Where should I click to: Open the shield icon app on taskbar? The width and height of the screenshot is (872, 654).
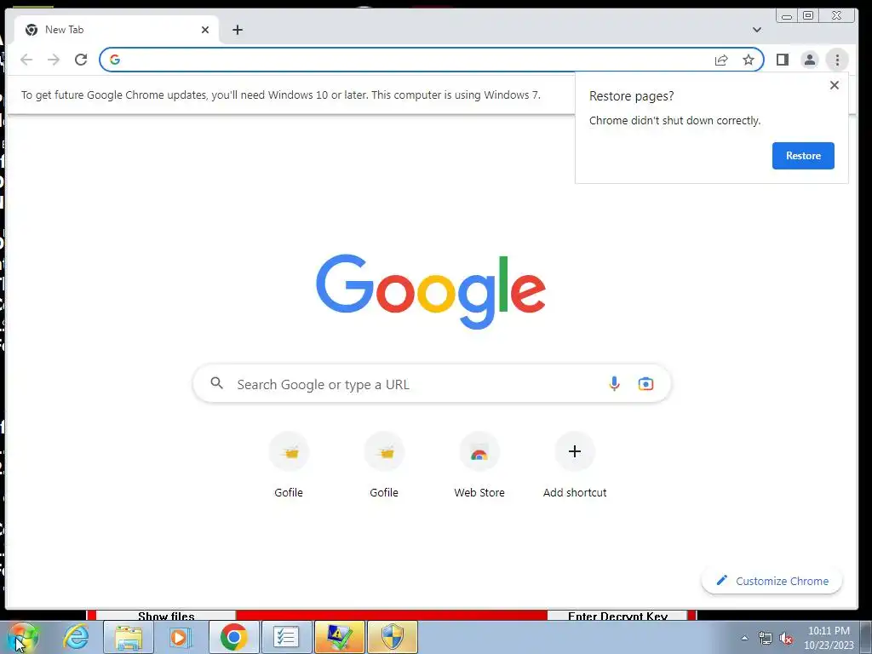(x=393, y=637)
